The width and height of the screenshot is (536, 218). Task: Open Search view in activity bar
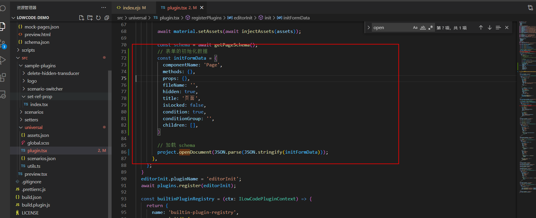3,8
